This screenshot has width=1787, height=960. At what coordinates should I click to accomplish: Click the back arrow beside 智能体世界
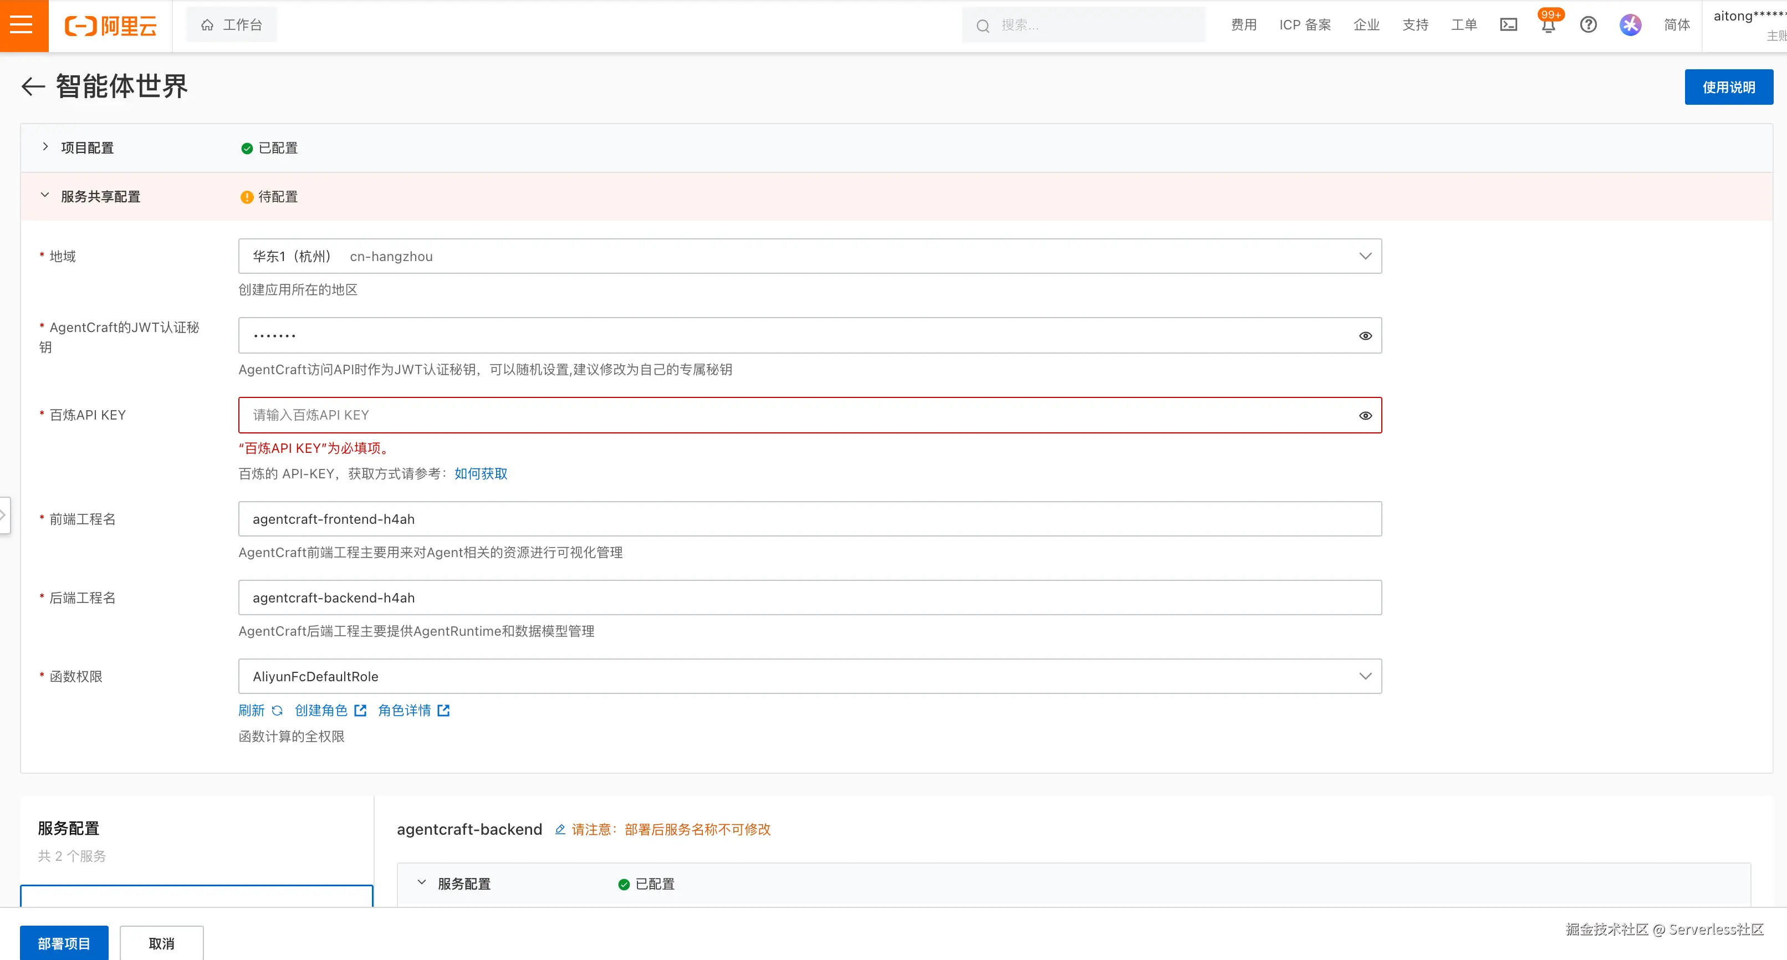[x=33, y=86]
